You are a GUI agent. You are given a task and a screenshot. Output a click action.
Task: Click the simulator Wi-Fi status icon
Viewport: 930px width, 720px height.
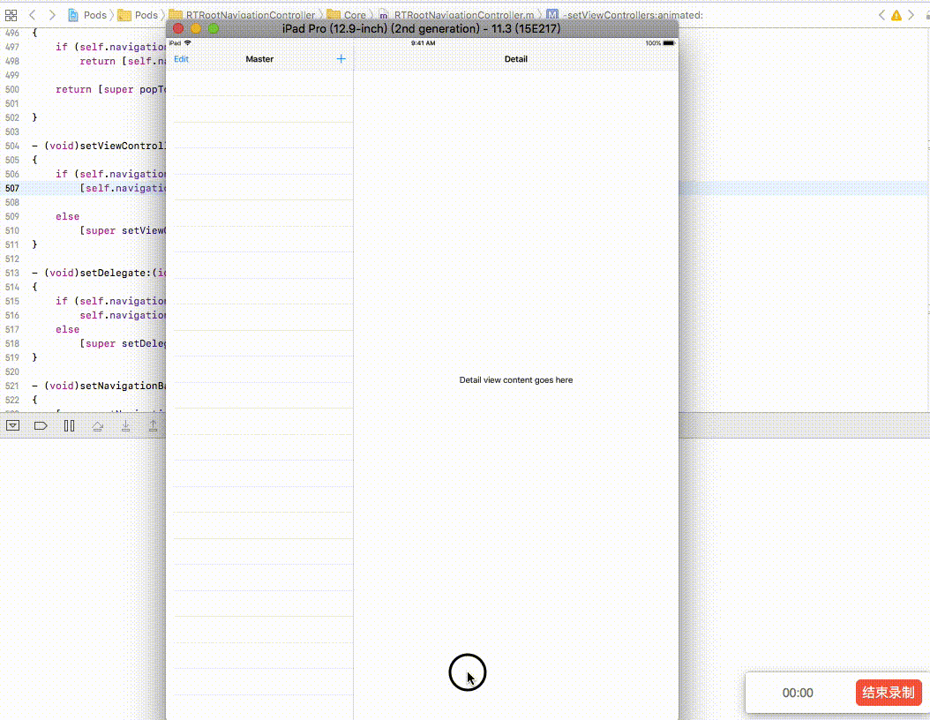click(187, 43)
